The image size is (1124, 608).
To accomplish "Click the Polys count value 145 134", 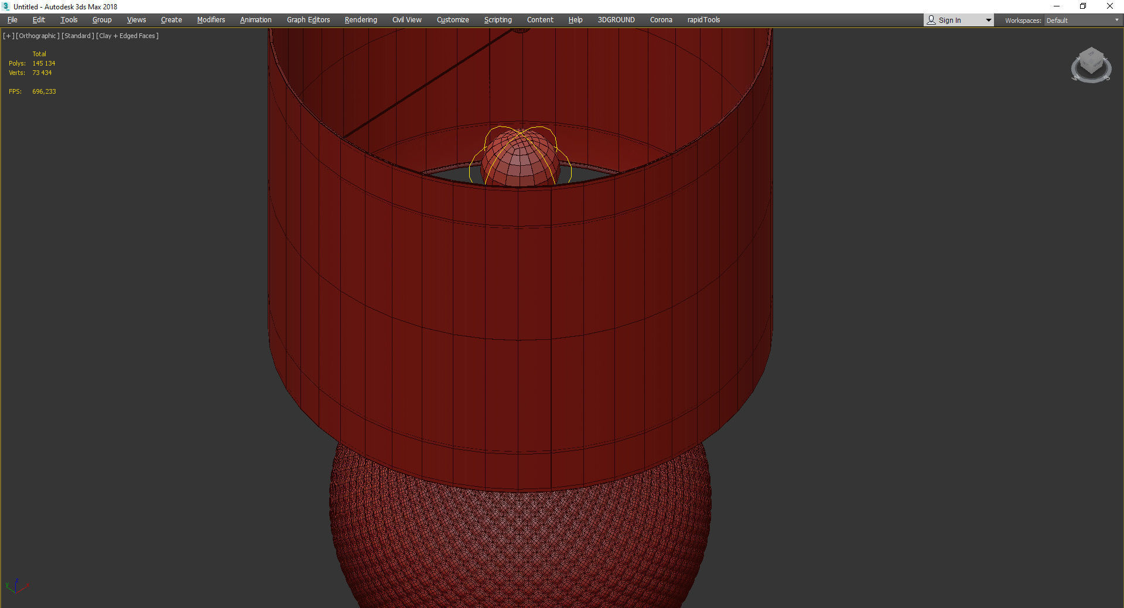I will tap(44, 63).
